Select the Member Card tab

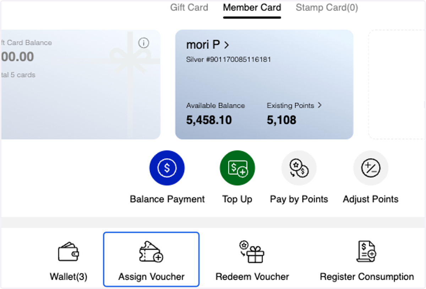pos(252,7)
